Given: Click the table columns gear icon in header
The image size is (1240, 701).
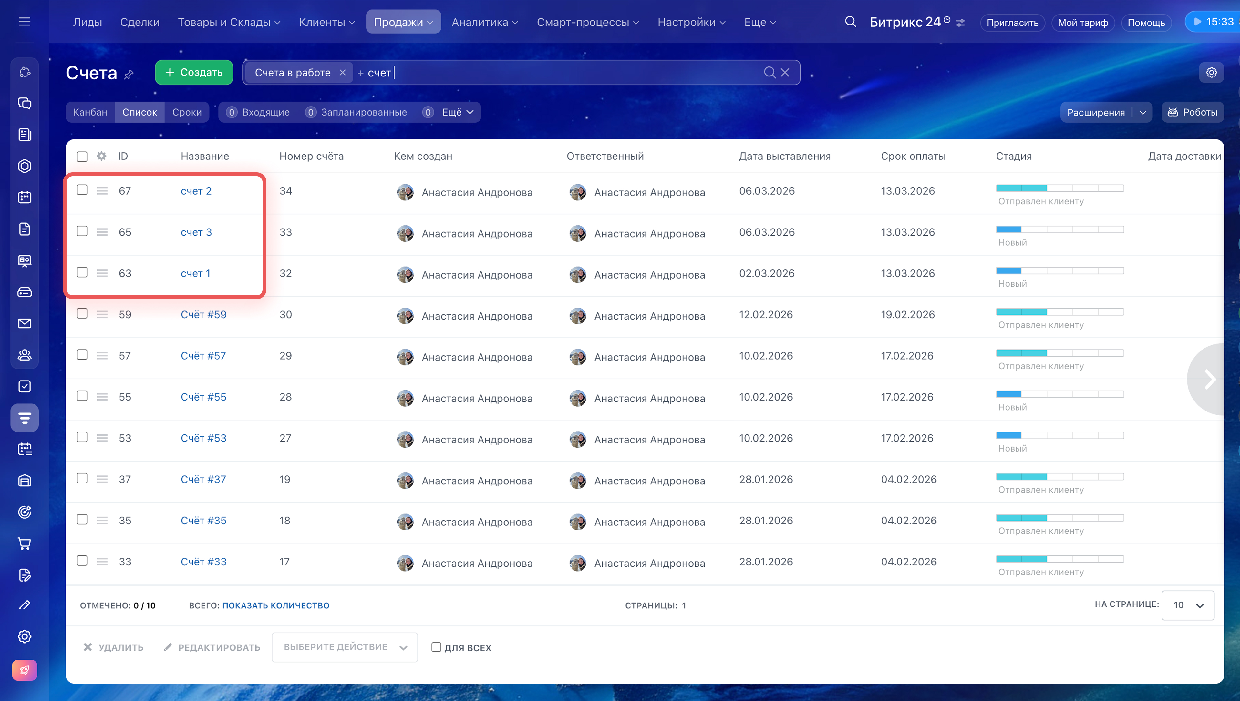Looking at the screenshot, I should [101, 156].
